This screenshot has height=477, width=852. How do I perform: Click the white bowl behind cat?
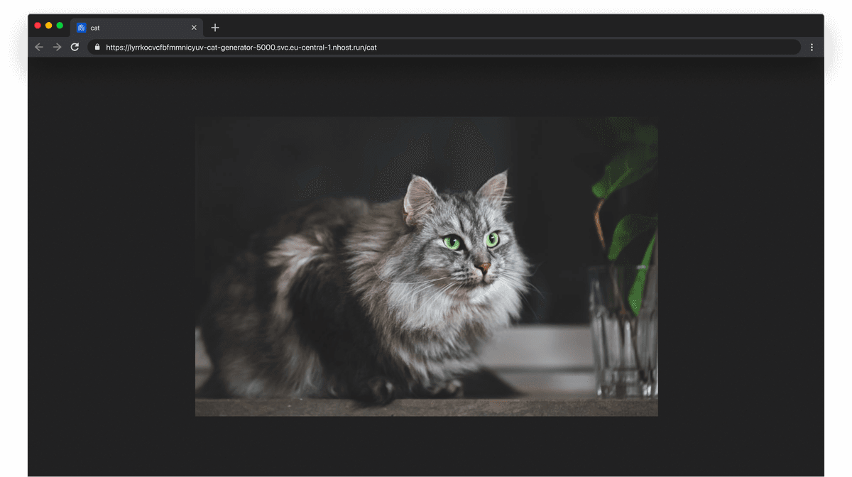click(x=540, y=355)
